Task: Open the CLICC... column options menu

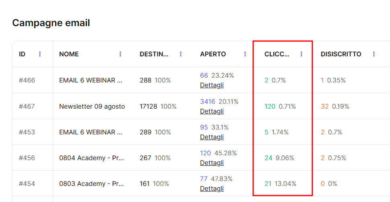Action: pyautogui.click(x=301, y=54)
